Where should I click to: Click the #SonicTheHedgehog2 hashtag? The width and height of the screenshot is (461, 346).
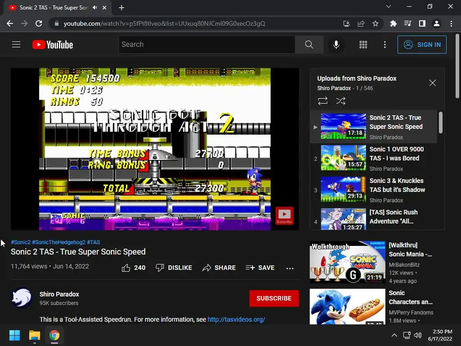(x=59, y=242)
